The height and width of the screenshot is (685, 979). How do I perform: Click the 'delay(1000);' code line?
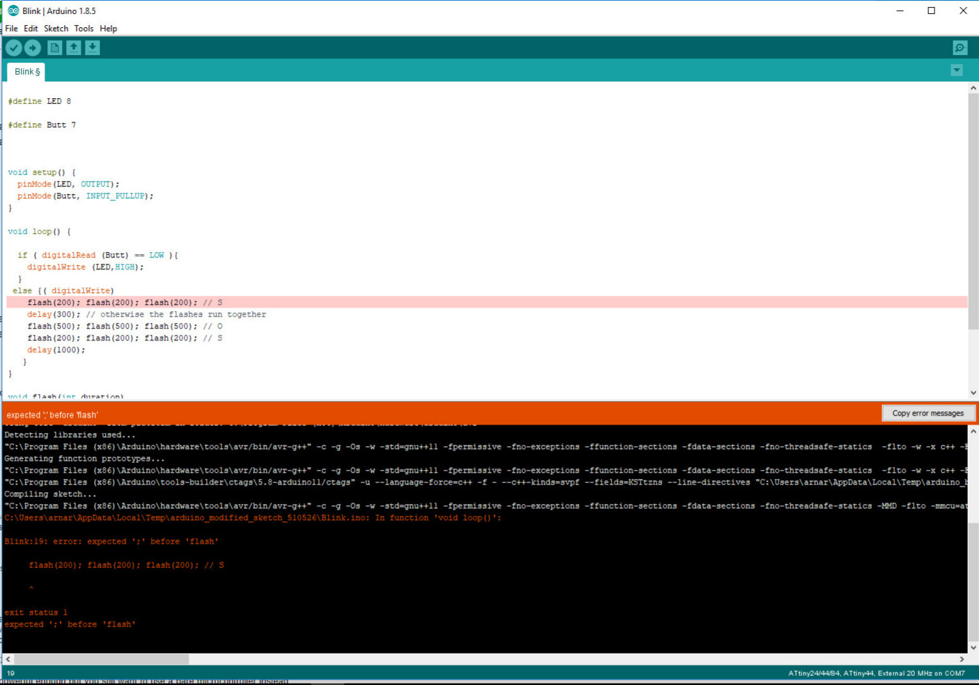pyautogui.click(x=56, y=349)
